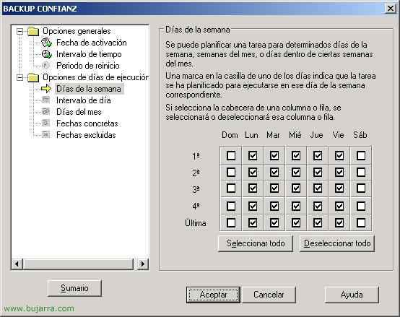Uncheck the second-week Mié checkbox
Viewport: 400px width, 317px height.
point(296,172)
